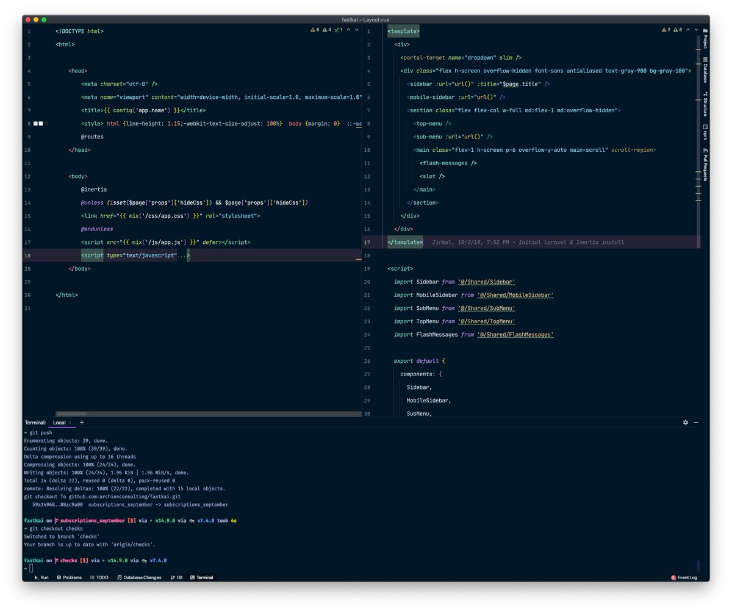
Task: Open the '@/Shared/Sidebar' import path
Action: coord(487,282)
